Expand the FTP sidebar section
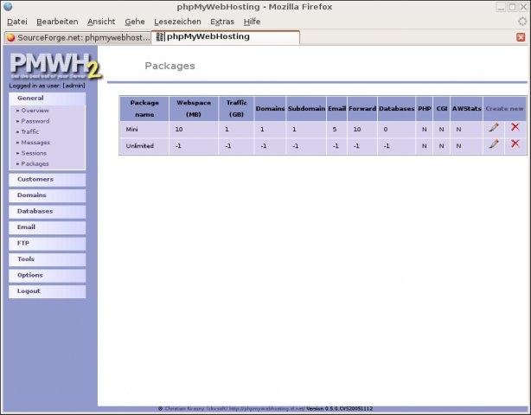 [47, 244]
